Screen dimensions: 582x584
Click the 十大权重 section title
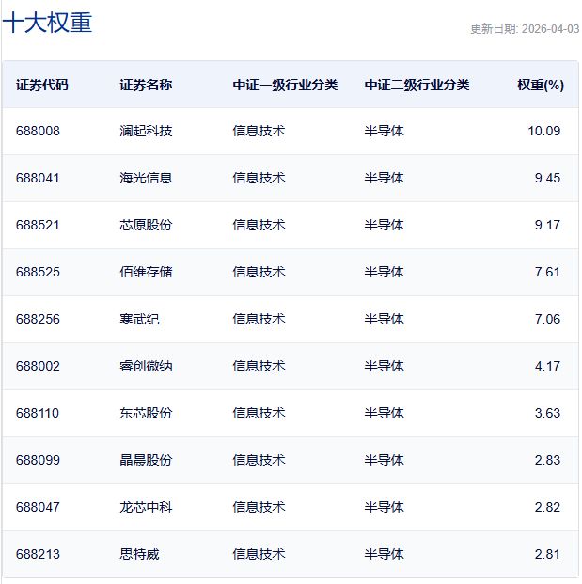click(48, 23)
